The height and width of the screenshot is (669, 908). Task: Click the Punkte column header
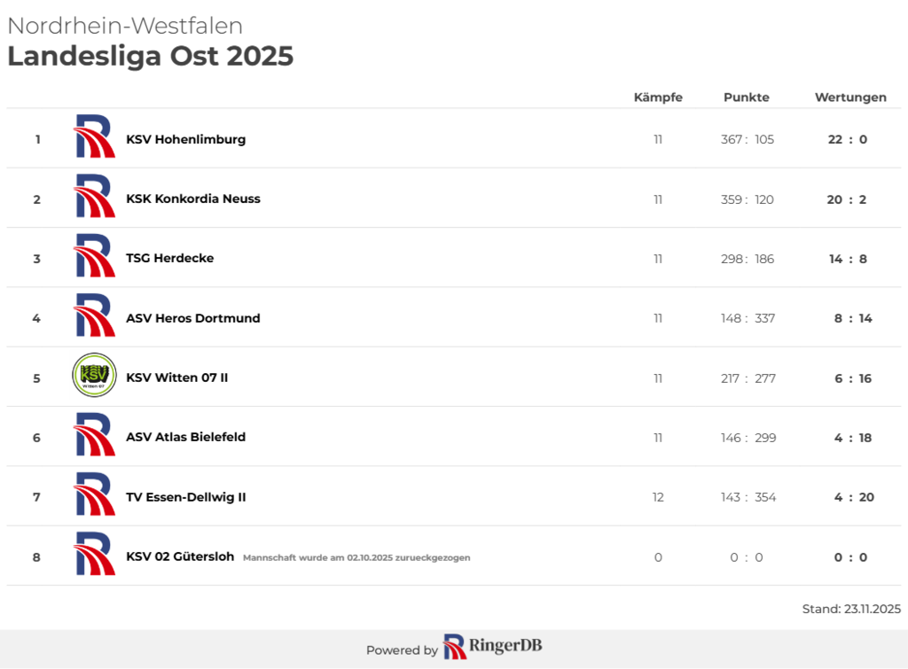(x=747, y=97)
